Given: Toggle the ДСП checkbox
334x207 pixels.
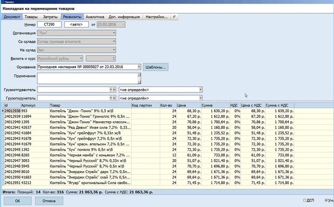Looking at the screenshot, I should tap(305, 200).
